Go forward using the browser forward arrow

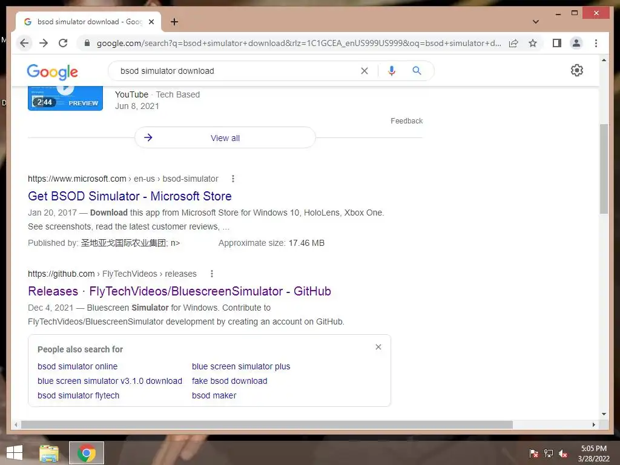pos(44,43)
